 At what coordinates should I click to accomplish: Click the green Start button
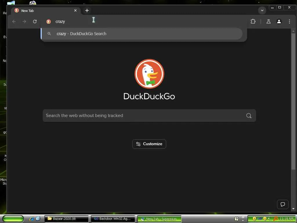[13, 219]
